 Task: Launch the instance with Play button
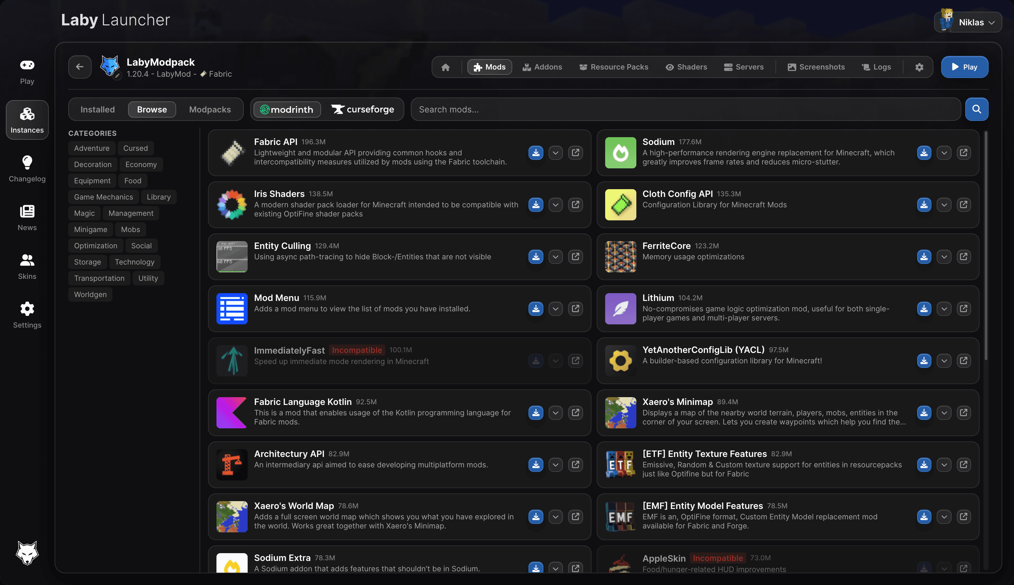964,67
